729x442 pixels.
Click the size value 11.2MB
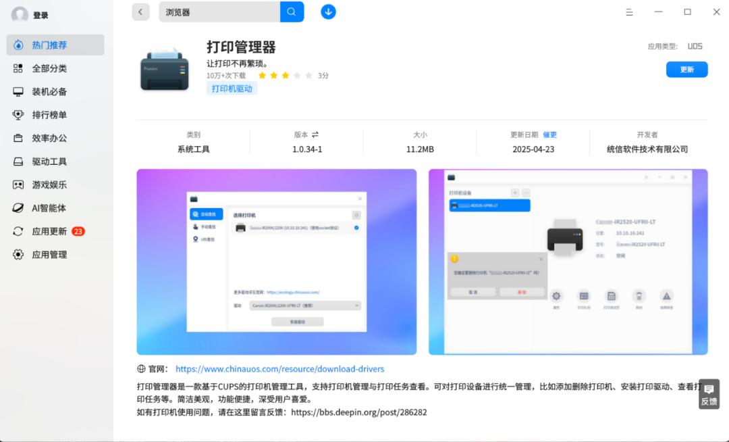[420, 149]
